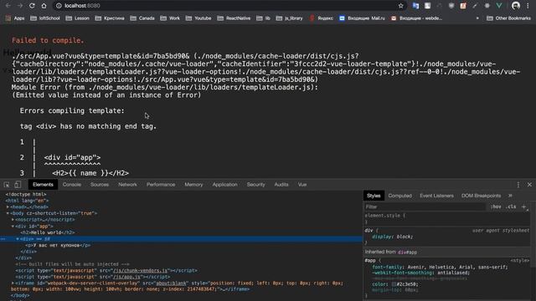Go forward with browser forward arrow

point(20,6)
